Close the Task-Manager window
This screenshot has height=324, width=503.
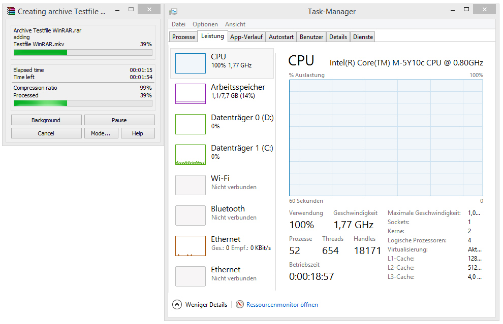pyautogui.click(x=484, y=10)
